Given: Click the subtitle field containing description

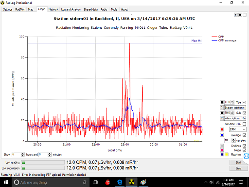Looking at the screenshot, I should (235, 118).
